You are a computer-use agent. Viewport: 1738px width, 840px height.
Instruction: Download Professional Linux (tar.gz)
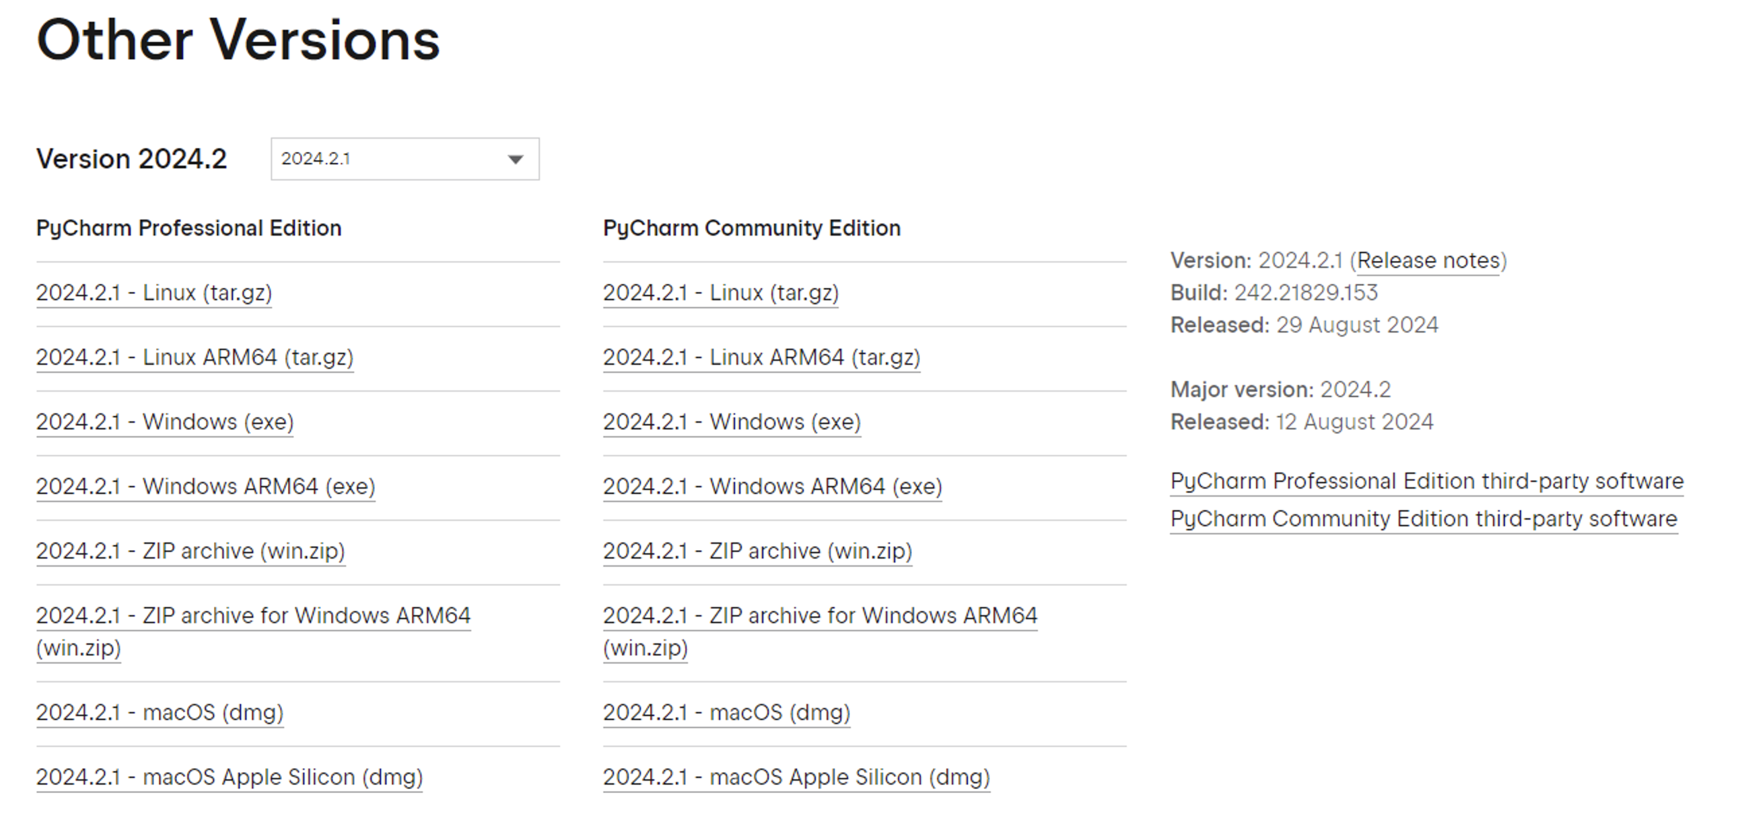tap(154, 293)
